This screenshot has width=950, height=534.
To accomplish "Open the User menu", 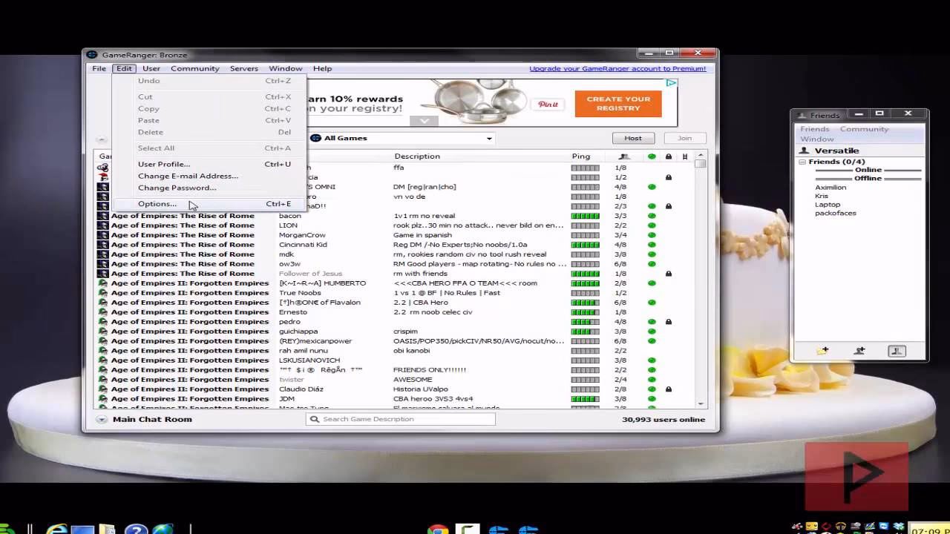I will pos(151,68).
